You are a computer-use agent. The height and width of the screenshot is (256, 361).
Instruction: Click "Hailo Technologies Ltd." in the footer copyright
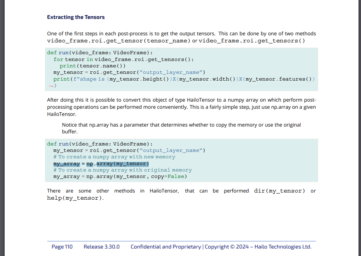283,247
